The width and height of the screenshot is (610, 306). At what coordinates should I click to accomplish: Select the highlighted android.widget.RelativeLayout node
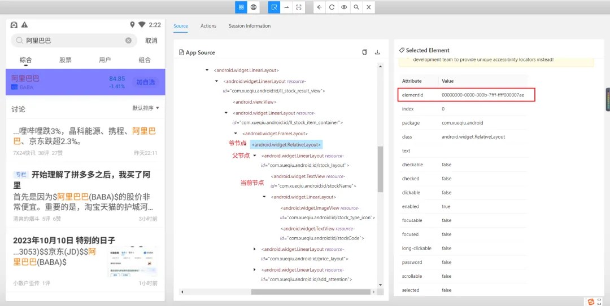point(286,144)
